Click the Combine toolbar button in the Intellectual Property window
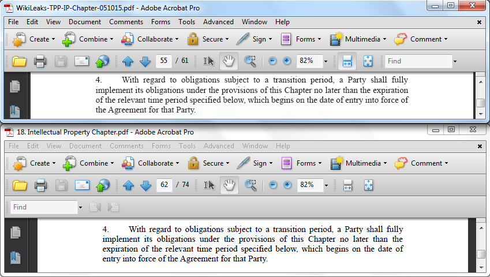The width and height of the screenshot is (490, 277). (x=88, y=163)
